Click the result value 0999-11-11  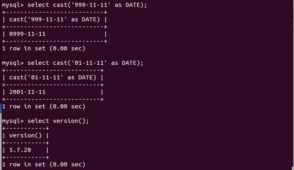(27, 34)
